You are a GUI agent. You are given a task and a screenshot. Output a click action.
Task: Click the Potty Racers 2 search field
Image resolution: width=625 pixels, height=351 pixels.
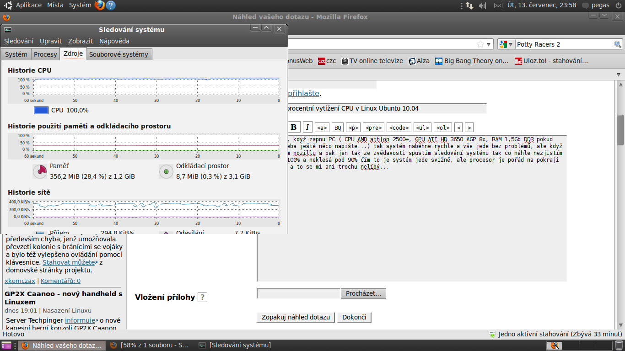pos(564,44)
